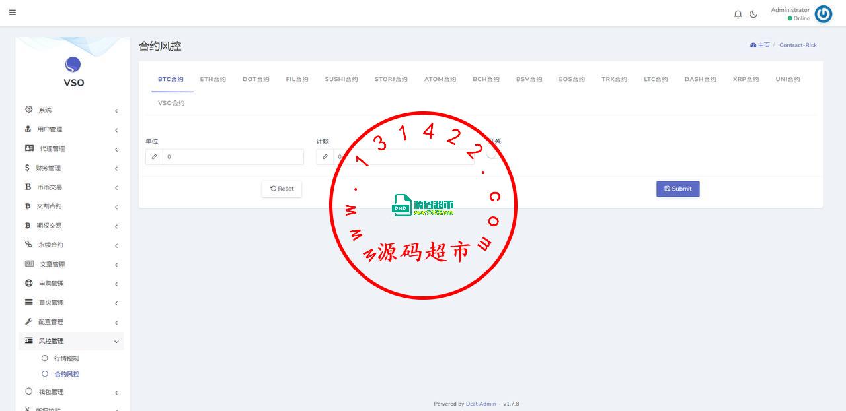Click the gear icon beside 系统
This screenshot has width=846, height=411.
(x=28, y=110)
